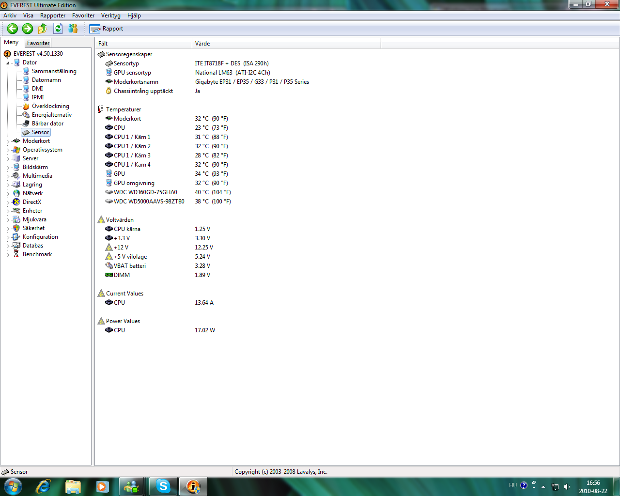Click the users toolbar icon

tap(73, 29)
